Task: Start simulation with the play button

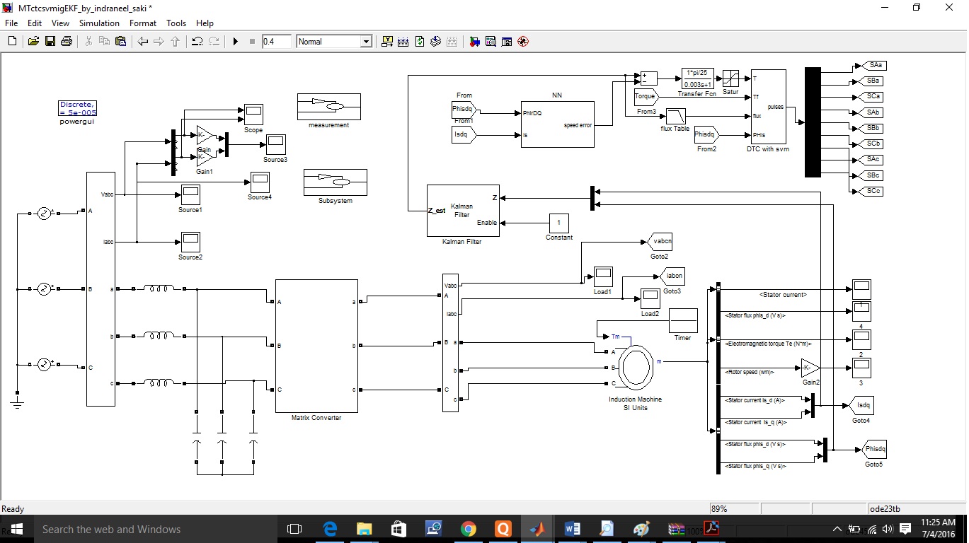Action: pos(236,42)
